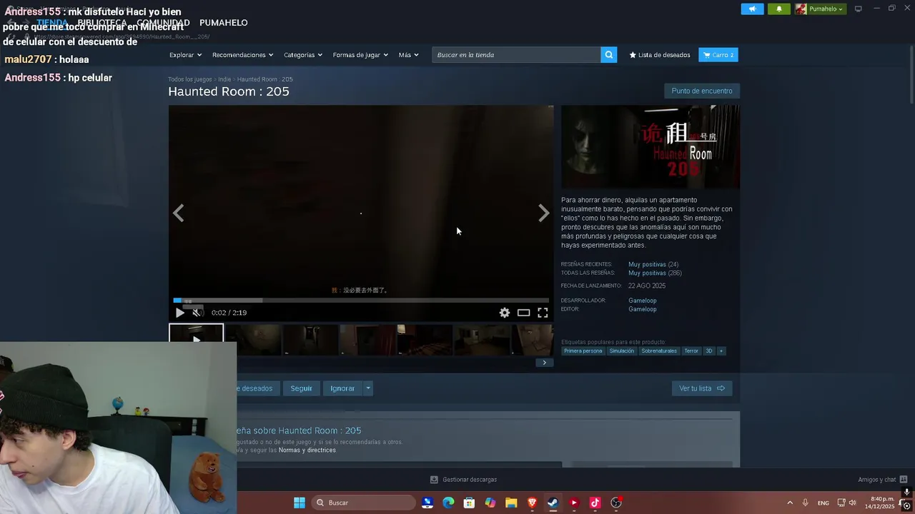Click the taskbar microphone tray icon
This screenshot has width=915, height=514.
[x=806, y=503]
